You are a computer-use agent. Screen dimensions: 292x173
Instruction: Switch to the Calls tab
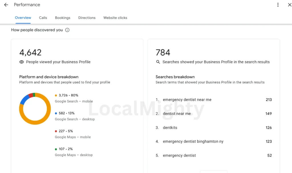[43, 18]
